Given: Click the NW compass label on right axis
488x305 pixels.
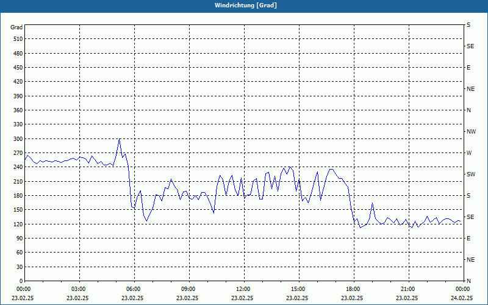Looking at the screenshot, I should [471, 132].
